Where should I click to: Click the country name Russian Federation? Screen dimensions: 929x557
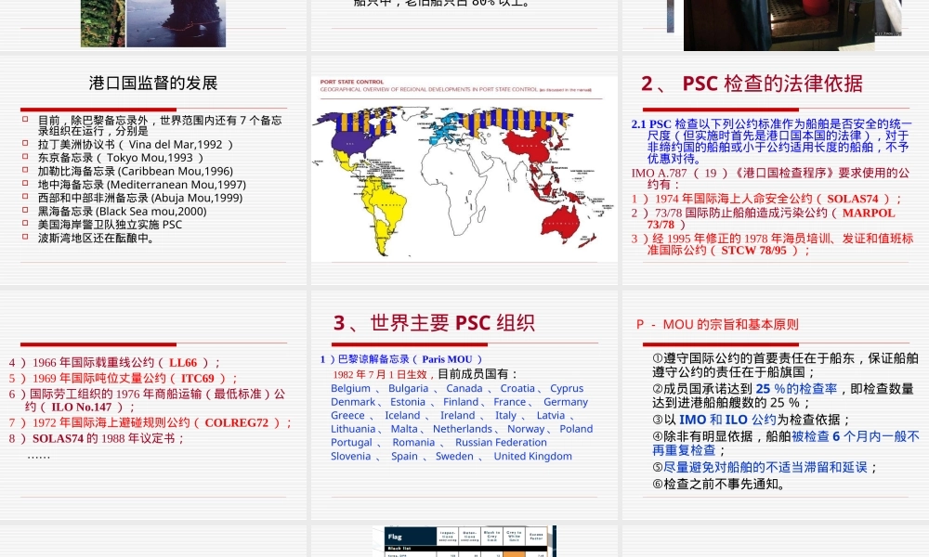pos(501,442)
